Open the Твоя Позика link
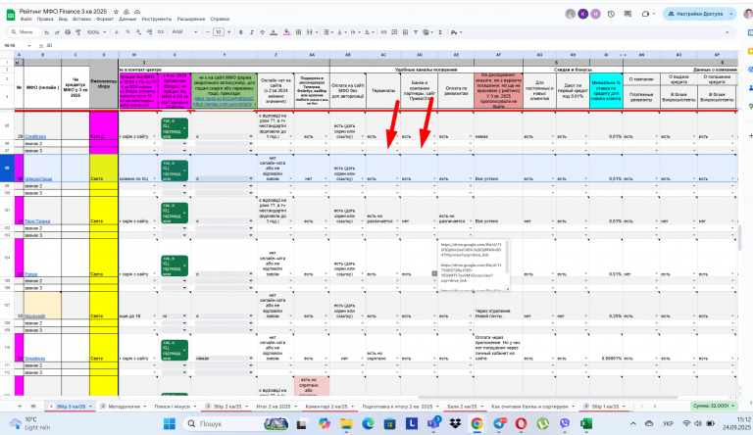The width and height of the screenshot is (753, 435). pyautogui.click(x=37, y=221)
